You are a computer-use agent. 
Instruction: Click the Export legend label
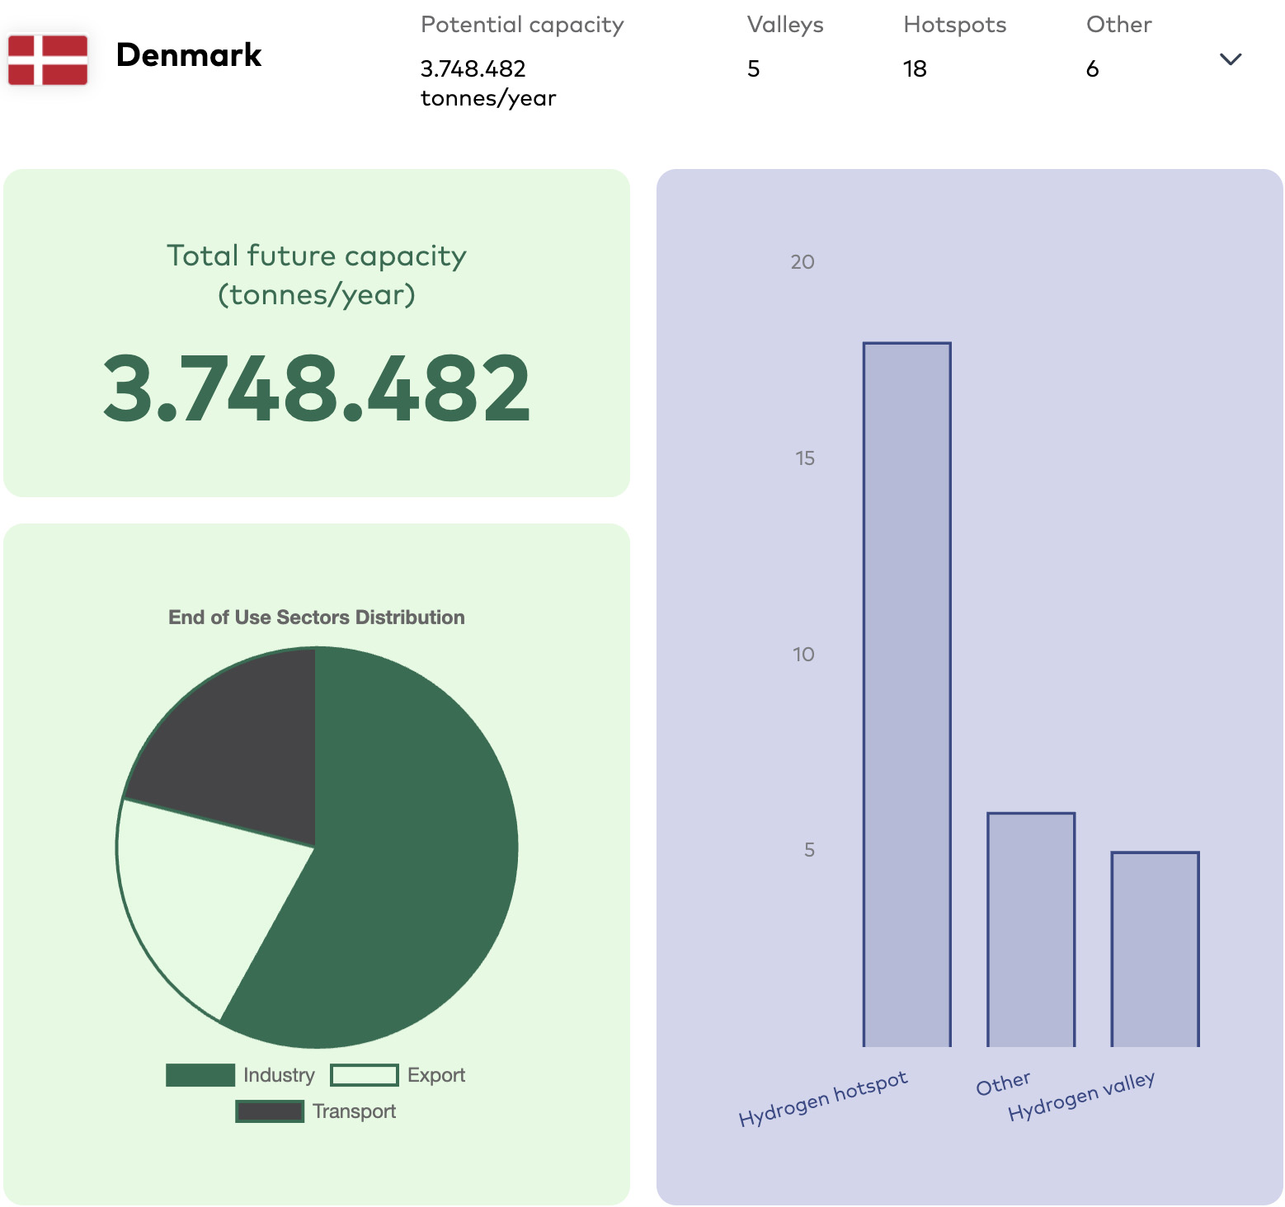[x=436, y=1075]
